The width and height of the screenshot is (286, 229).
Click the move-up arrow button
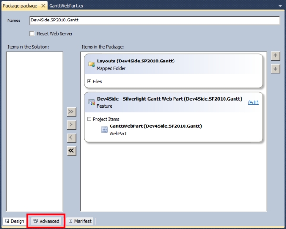pos(276,56)
